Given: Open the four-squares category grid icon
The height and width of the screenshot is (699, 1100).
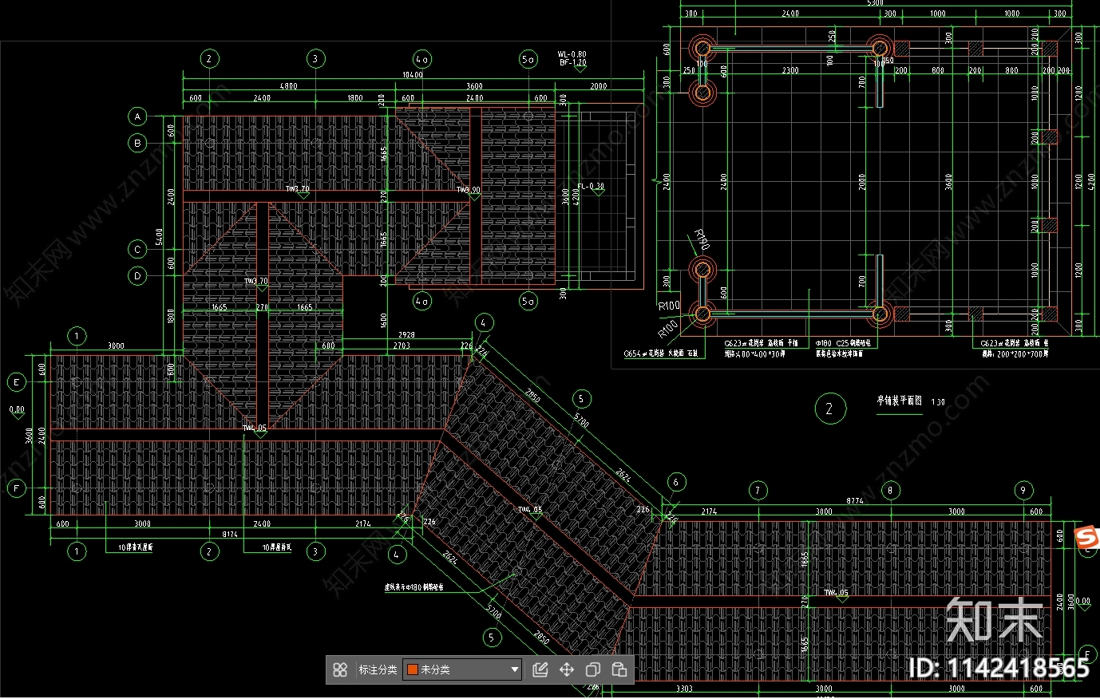Looking at the screenshot, I should (340, 669).
